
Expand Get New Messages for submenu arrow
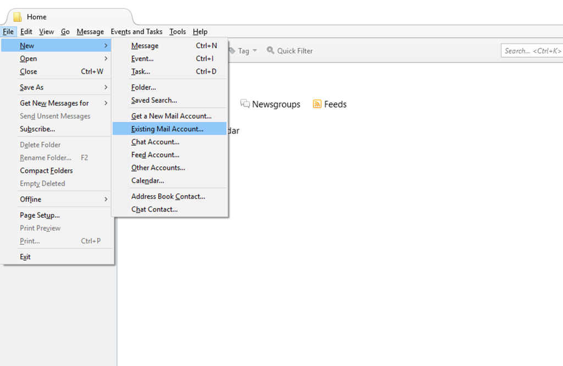(x=106, y=103)
